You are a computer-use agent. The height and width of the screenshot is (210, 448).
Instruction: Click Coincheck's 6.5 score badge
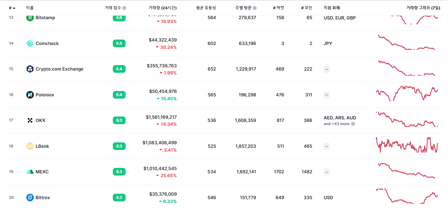(x=119, y=43)
